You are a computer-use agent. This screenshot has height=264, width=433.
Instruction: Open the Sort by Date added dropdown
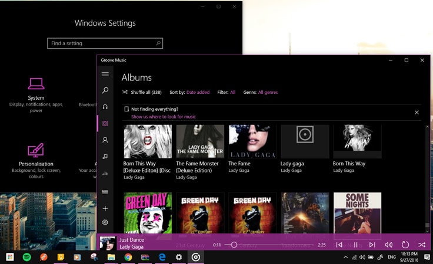[198, 92]
